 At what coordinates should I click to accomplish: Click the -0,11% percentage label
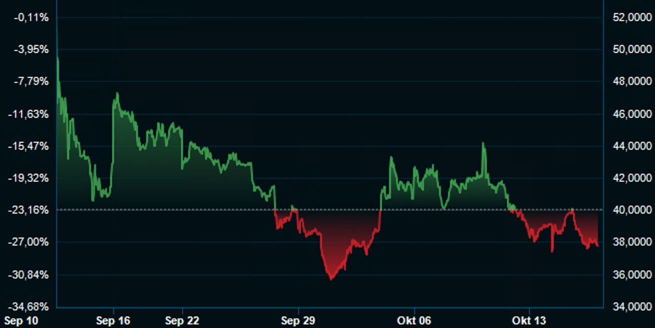pos(32,18)
